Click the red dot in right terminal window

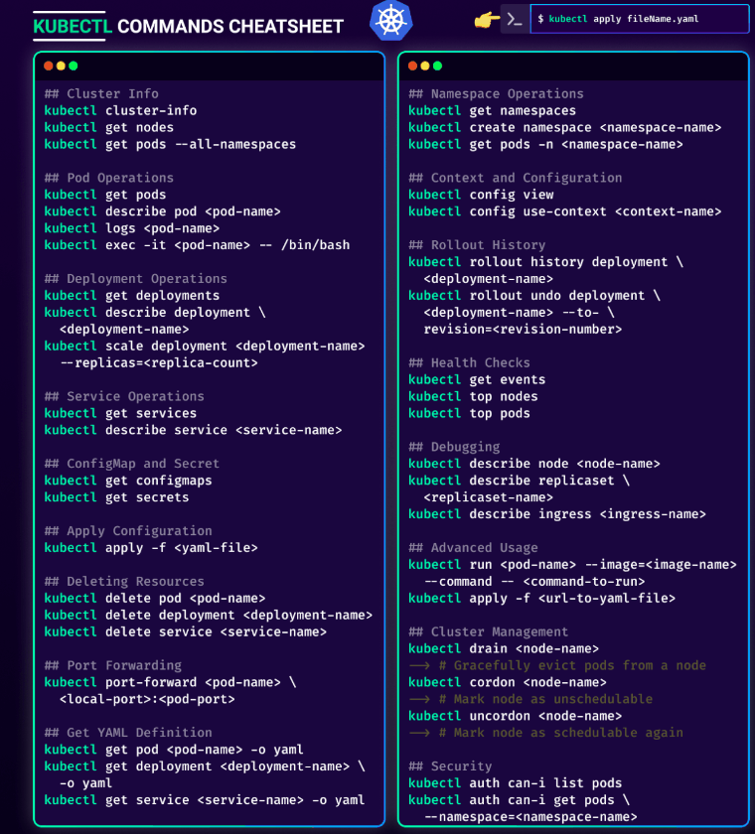pyautogui.click(x=412, y=66)
